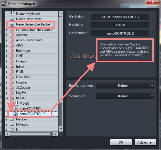Click the Mackie folder icon
The height and width of the screenshot is (150, 161).
point(12,119)
